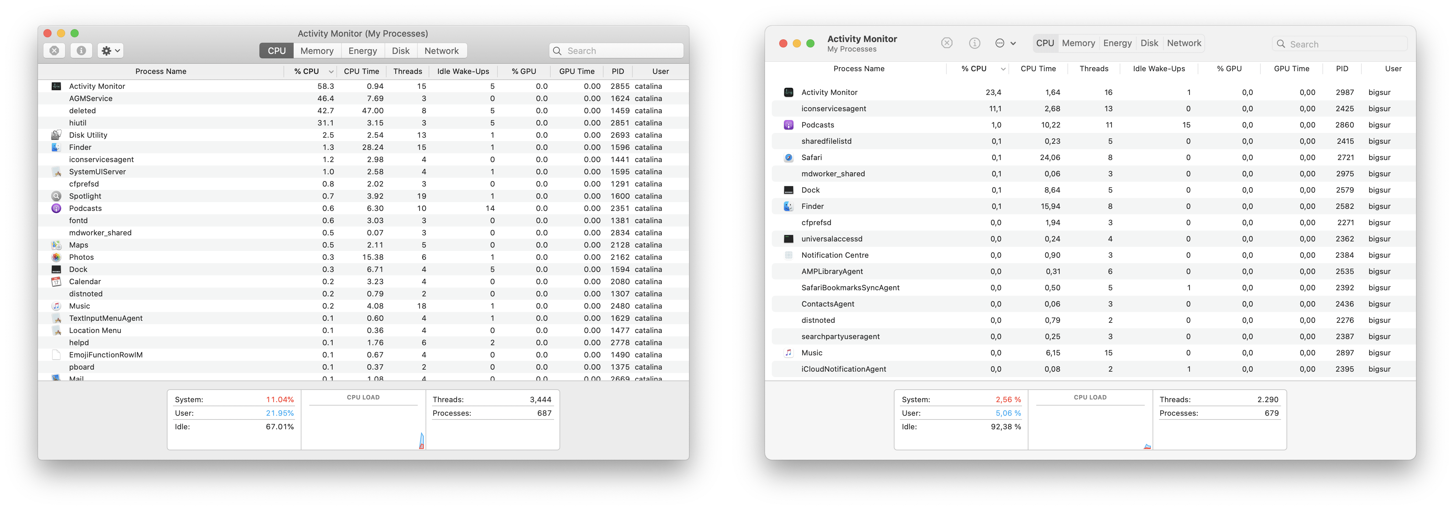This screenshot has height=510, width=1454.
Task: Select the Energy tab in Catalina window
Action: (x=362, y=51)
